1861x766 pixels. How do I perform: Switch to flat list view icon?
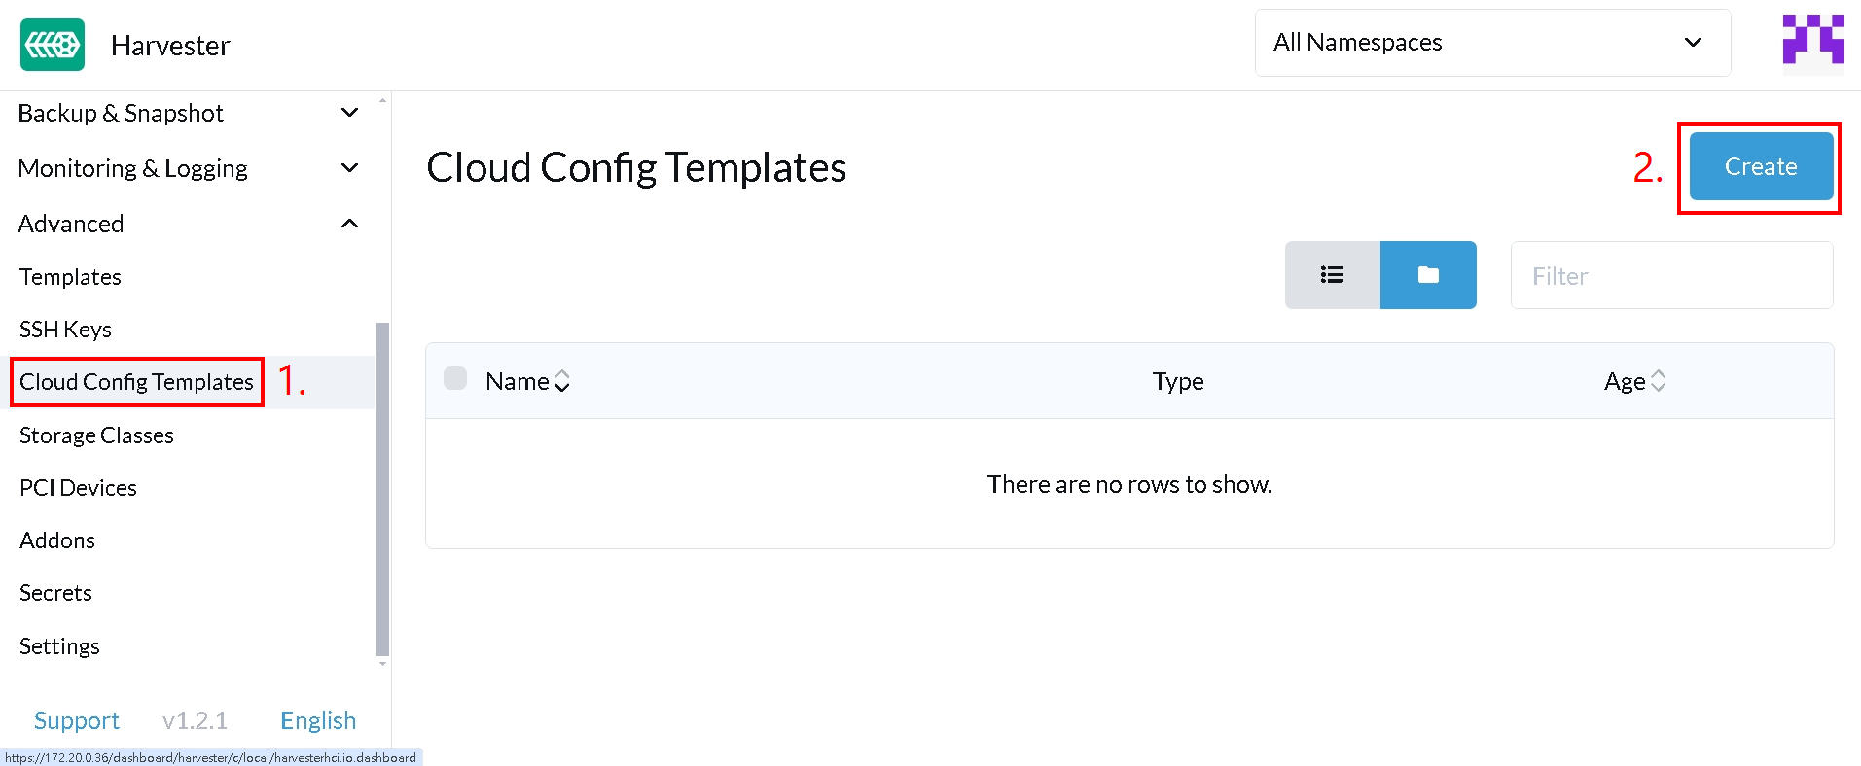tap(1332, 275)
